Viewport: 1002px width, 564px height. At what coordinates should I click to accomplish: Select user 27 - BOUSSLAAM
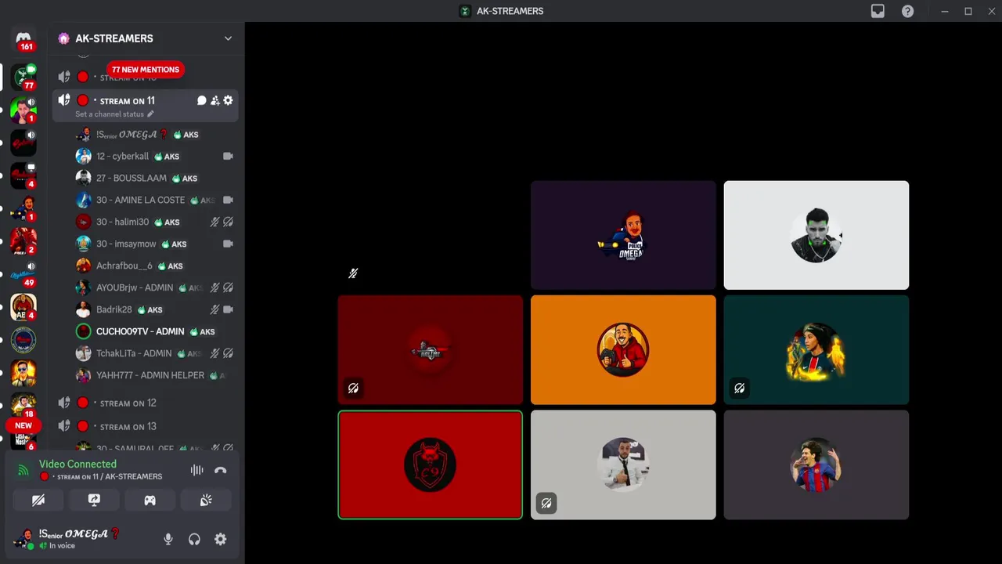pyautogui.click(x=155, y=178)
